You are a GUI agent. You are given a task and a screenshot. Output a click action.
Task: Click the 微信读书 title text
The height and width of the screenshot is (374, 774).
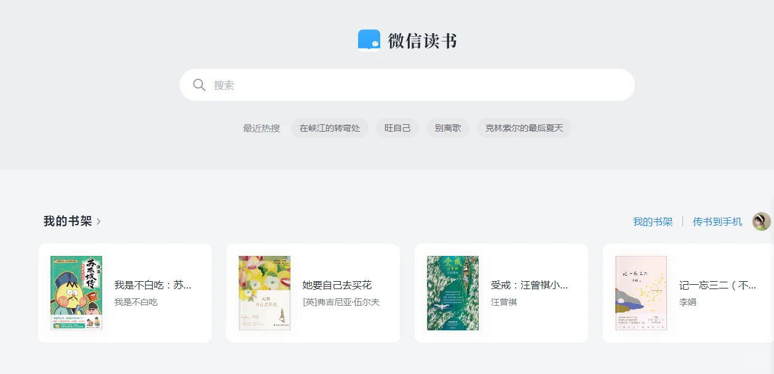coord(423,41)
